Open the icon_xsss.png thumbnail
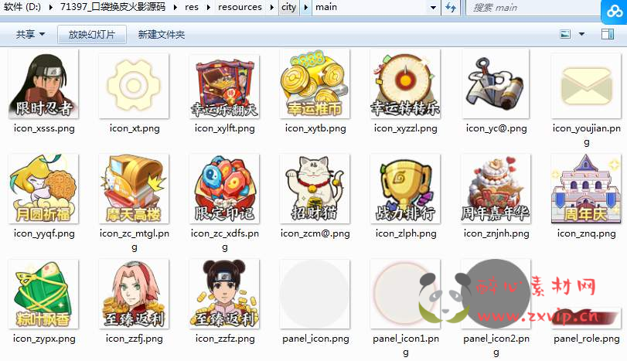Image resolution: width=627 pixels, height=361 pixels. tap(44, 84)
